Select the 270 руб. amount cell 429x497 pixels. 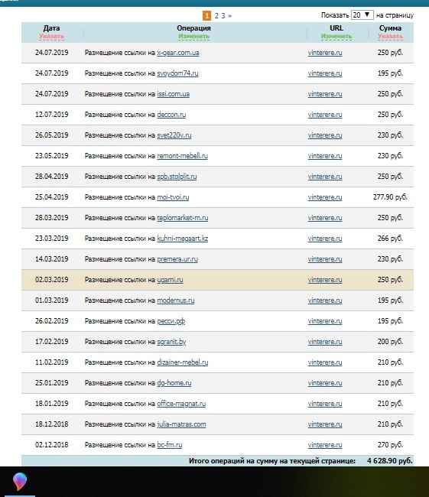pyautogui.click(x=390, y=445)
